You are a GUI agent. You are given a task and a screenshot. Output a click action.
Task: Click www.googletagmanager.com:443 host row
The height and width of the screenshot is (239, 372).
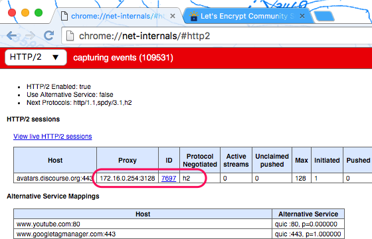pyautogui.click(x=143, y=234)
